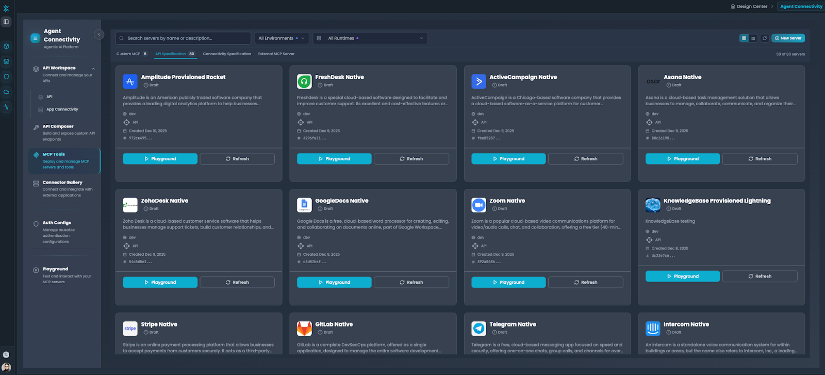Collapse the API Workspace section
The width and height of the screenshot is (825, 375).
click(93, 69)
